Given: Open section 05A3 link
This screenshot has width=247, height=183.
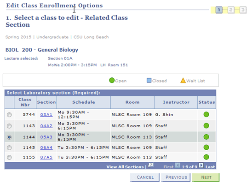Looking at the screenshot, I should pos(46,137).
